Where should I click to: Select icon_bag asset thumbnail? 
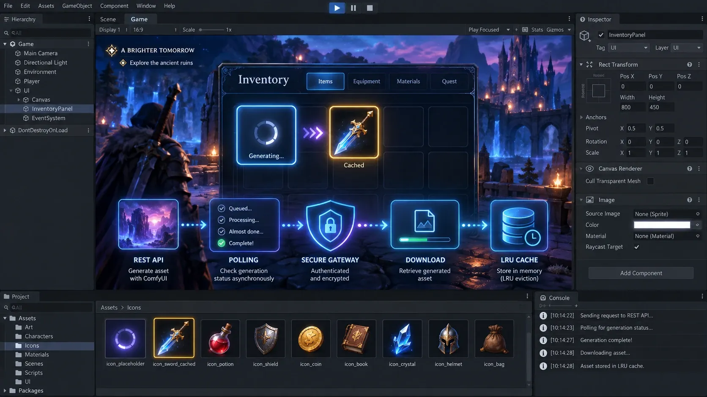(494, 338)
